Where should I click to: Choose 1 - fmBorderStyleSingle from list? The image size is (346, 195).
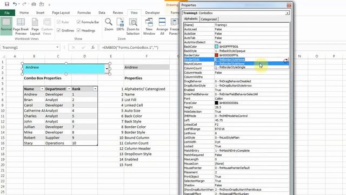point(251,67)
